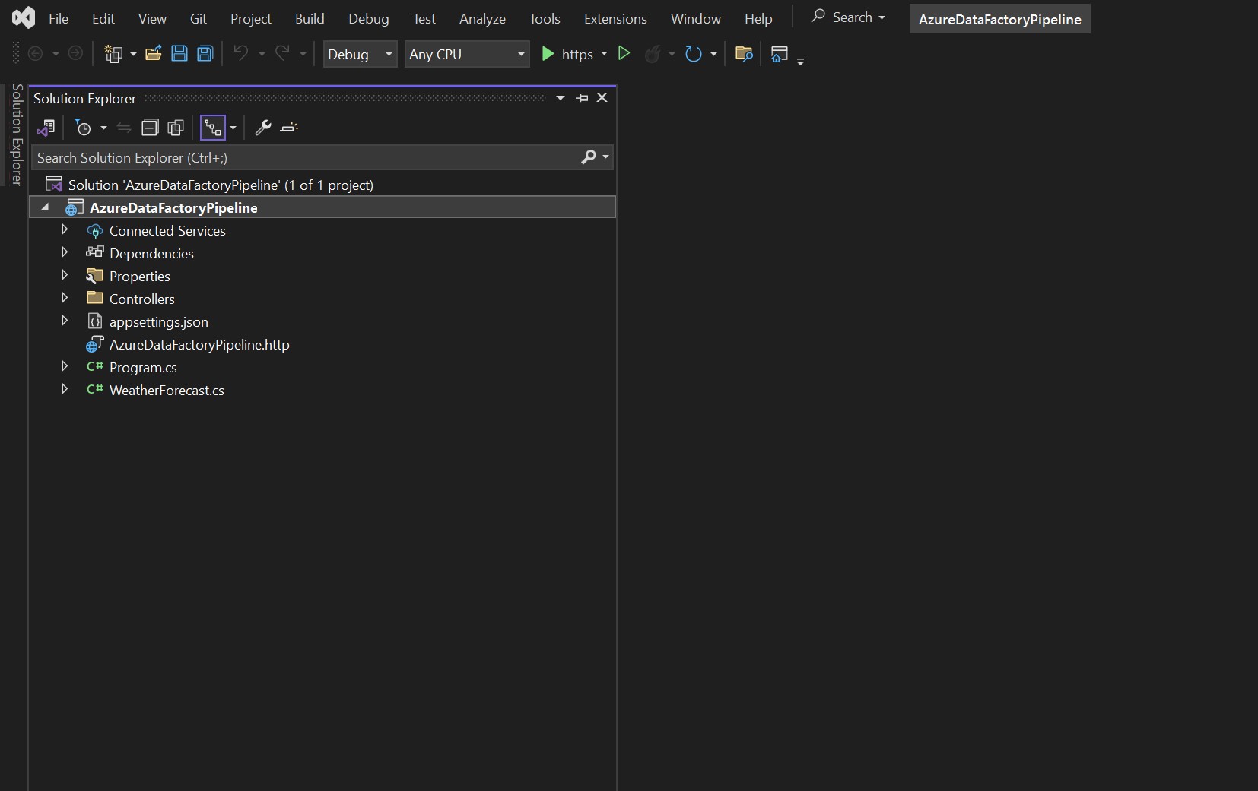
Task: Start debugging with the https button
Action: [x=567, y=54]
